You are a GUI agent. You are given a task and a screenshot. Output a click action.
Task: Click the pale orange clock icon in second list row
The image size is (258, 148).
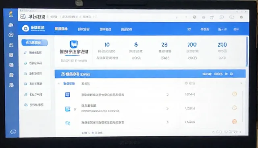tap(235, 108)
